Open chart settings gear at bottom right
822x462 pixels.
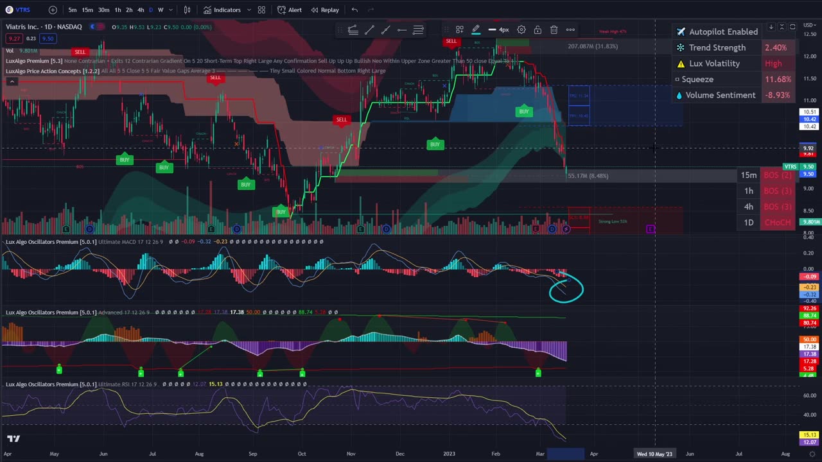(x=812, y=454)
